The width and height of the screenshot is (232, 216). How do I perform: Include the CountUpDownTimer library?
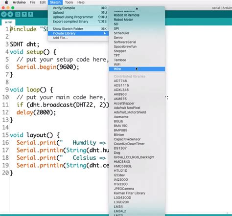[x=137, y=144]
